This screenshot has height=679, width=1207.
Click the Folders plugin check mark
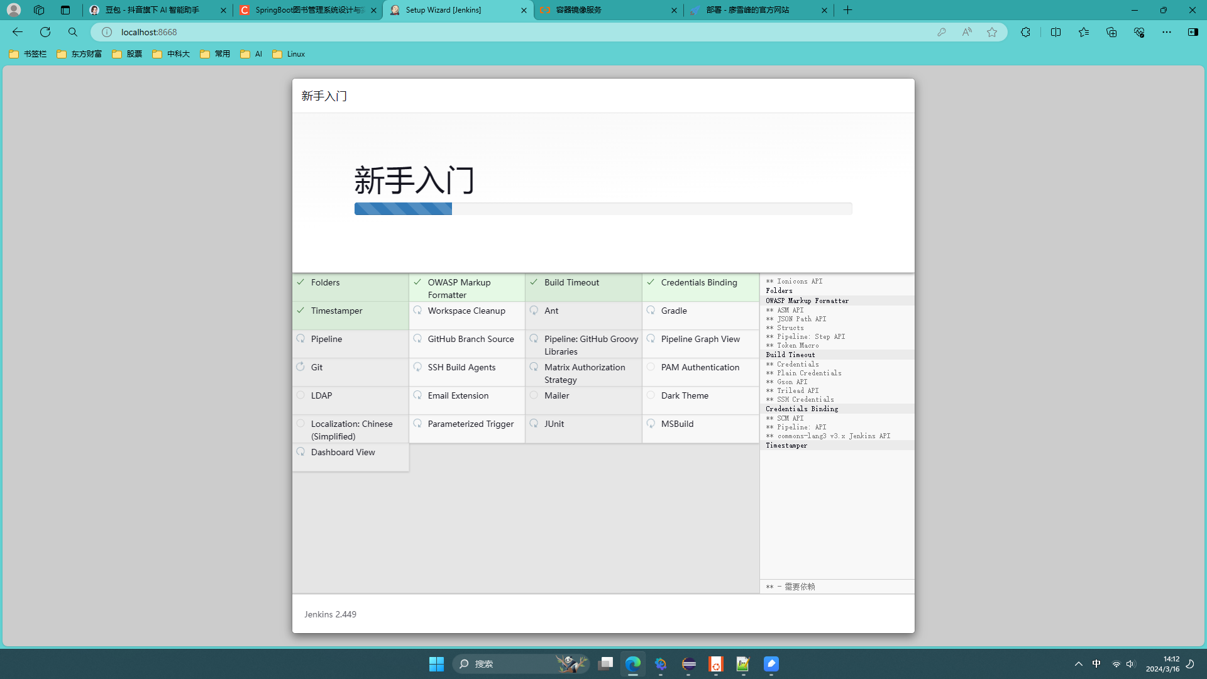pyautogui.click(x=301, y=282)
